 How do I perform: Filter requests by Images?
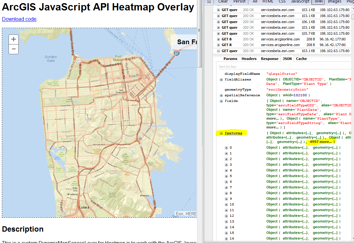click(x=334, y=2)
